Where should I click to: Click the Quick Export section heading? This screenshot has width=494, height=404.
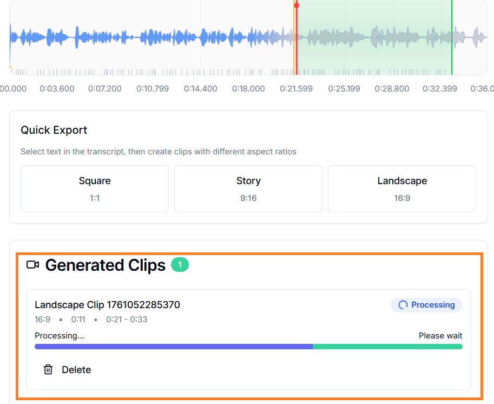pyautogui.click(x=54, y=130)
